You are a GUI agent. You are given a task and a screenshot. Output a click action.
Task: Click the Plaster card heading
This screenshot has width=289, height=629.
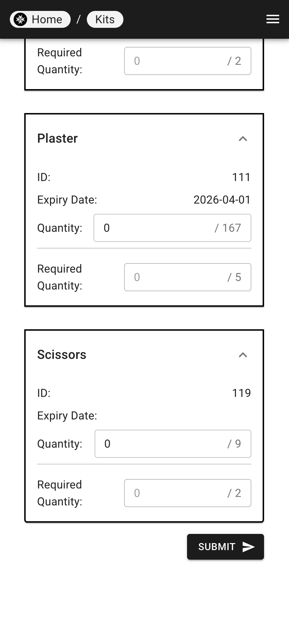pos(57,138)
